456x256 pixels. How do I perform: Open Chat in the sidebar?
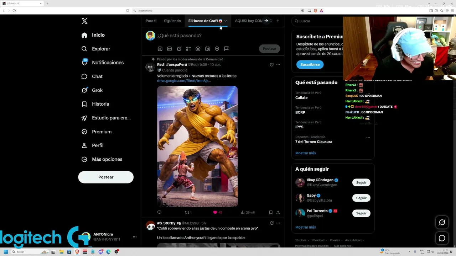click(92, 76)
